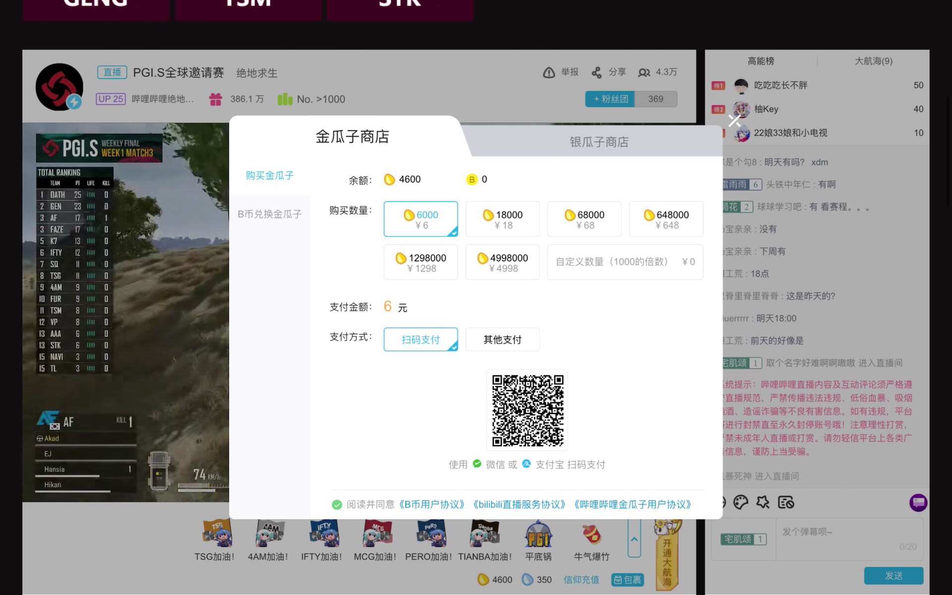952x595 pixels.
Task: Choose the 4998000 for ¥4998 option
Action: point(503,262)
